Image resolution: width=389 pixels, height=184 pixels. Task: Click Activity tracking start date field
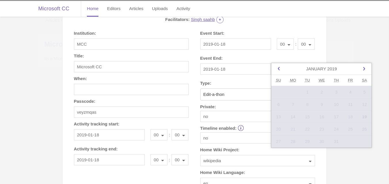point(109,135)
